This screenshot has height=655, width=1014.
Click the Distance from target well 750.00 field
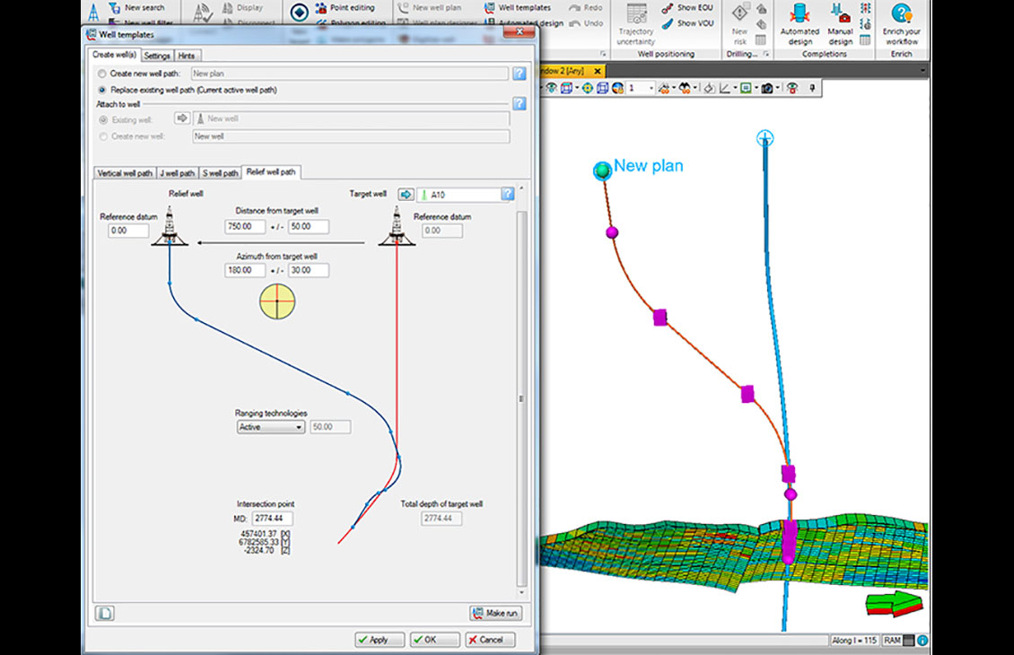245,227
